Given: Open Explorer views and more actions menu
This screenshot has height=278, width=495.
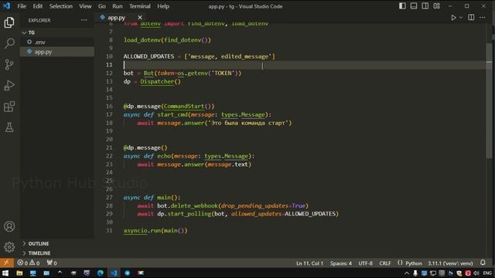Looking at the screenshot, I should pos(84,20).
